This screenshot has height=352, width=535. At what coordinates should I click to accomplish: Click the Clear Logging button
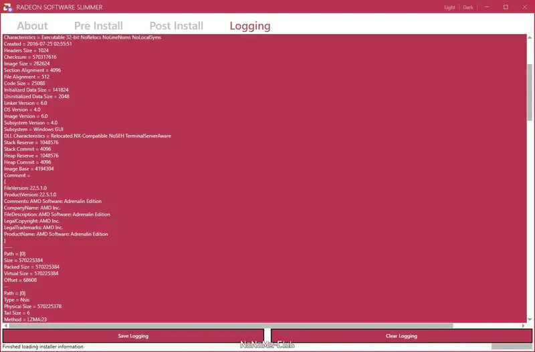click(401, 336)
